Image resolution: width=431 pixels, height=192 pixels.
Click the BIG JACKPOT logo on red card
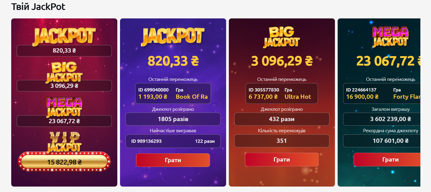[x=282, y=37]
